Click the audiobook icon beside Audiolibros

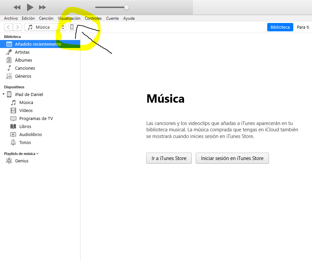(13, 134)
